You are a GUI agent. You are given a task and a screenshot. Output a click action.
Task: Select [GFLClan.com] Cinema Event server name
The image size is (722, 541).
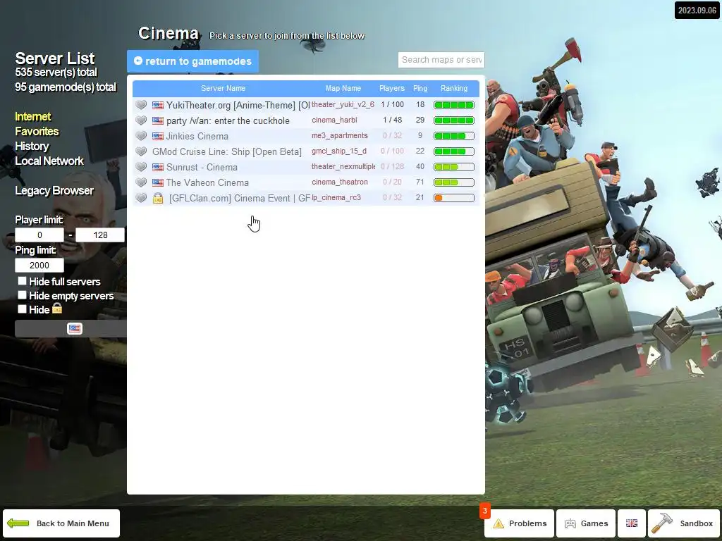[240, 198]
